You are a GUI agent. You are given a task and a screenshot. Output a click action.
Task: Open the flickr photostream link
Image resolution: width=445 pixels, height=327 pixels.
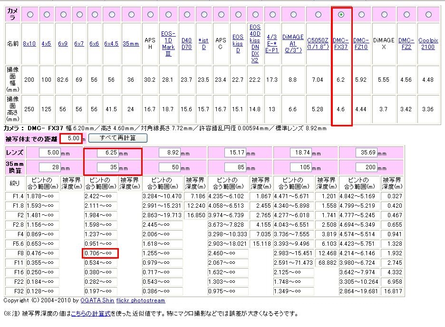(140, 300)
